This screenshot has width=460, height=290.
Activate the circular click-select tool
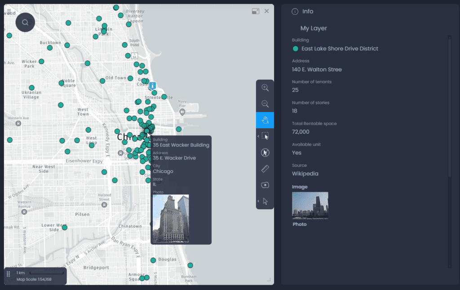pyautogui.click(x=265, y=152)
